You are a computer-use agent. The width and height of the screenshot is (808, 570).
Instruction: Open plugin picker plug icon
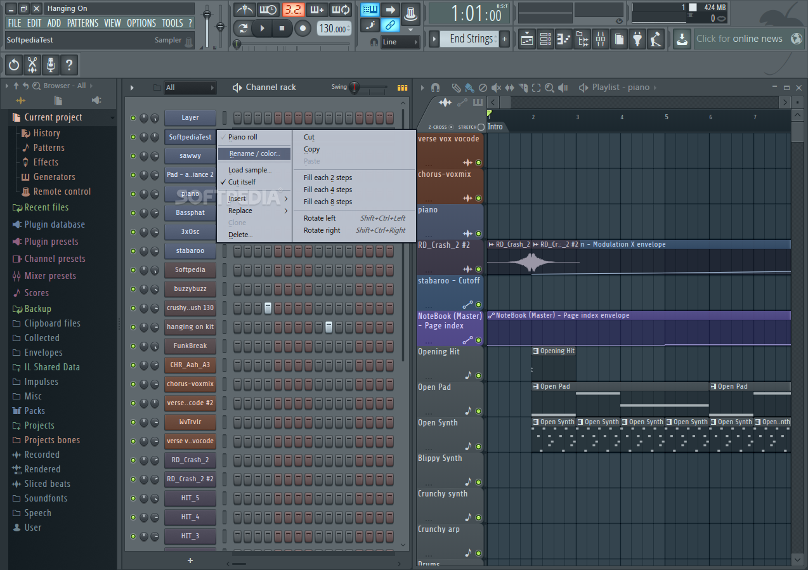[637, 39]
